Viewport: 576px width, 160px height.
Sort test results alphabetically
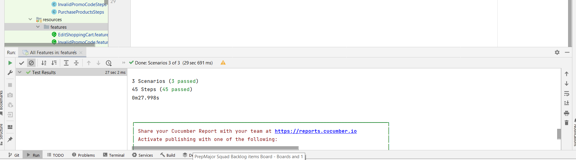pos(44,63)
